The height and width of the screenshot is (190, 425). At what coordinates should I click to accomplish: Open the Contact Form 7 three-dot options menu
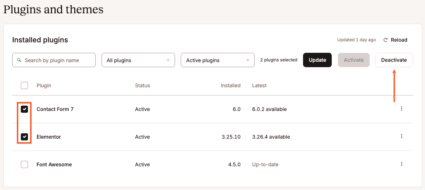click(x=402, y=108)
